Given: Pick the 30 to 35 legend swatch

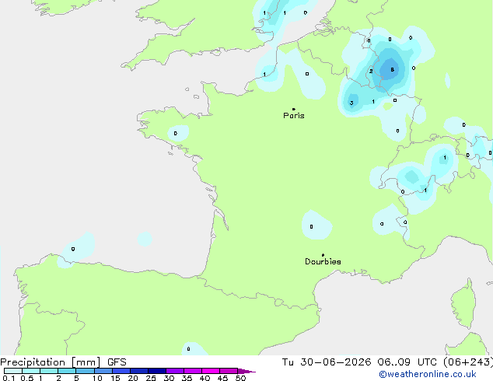Looking at the screenshot, I should coord(175,371).
